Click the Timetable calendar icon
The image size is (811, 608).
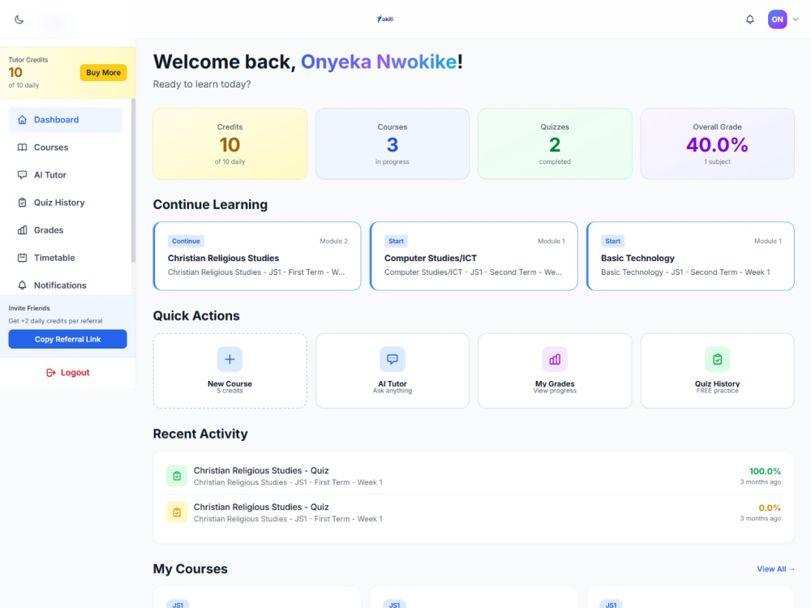coord(22,258)
